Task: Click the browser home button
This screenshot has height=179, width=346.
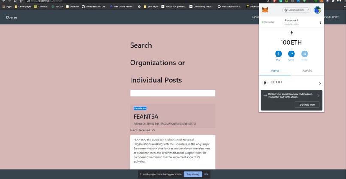Action: point(21,1)
